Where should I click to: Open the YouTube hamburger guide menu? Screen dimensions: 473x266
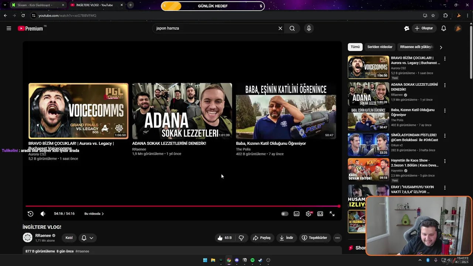pyautogui.click(x=9, y=28)
